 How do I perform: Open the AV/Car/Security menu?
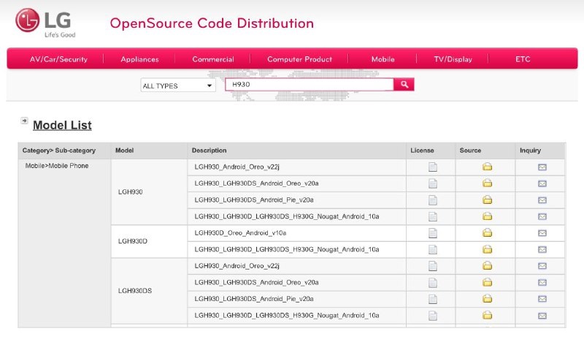coord(58,59)
